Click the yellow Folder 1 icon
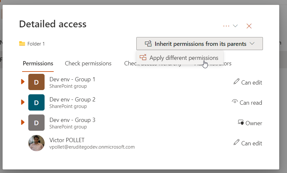The image size is (287, 173). tap(22, 44)
